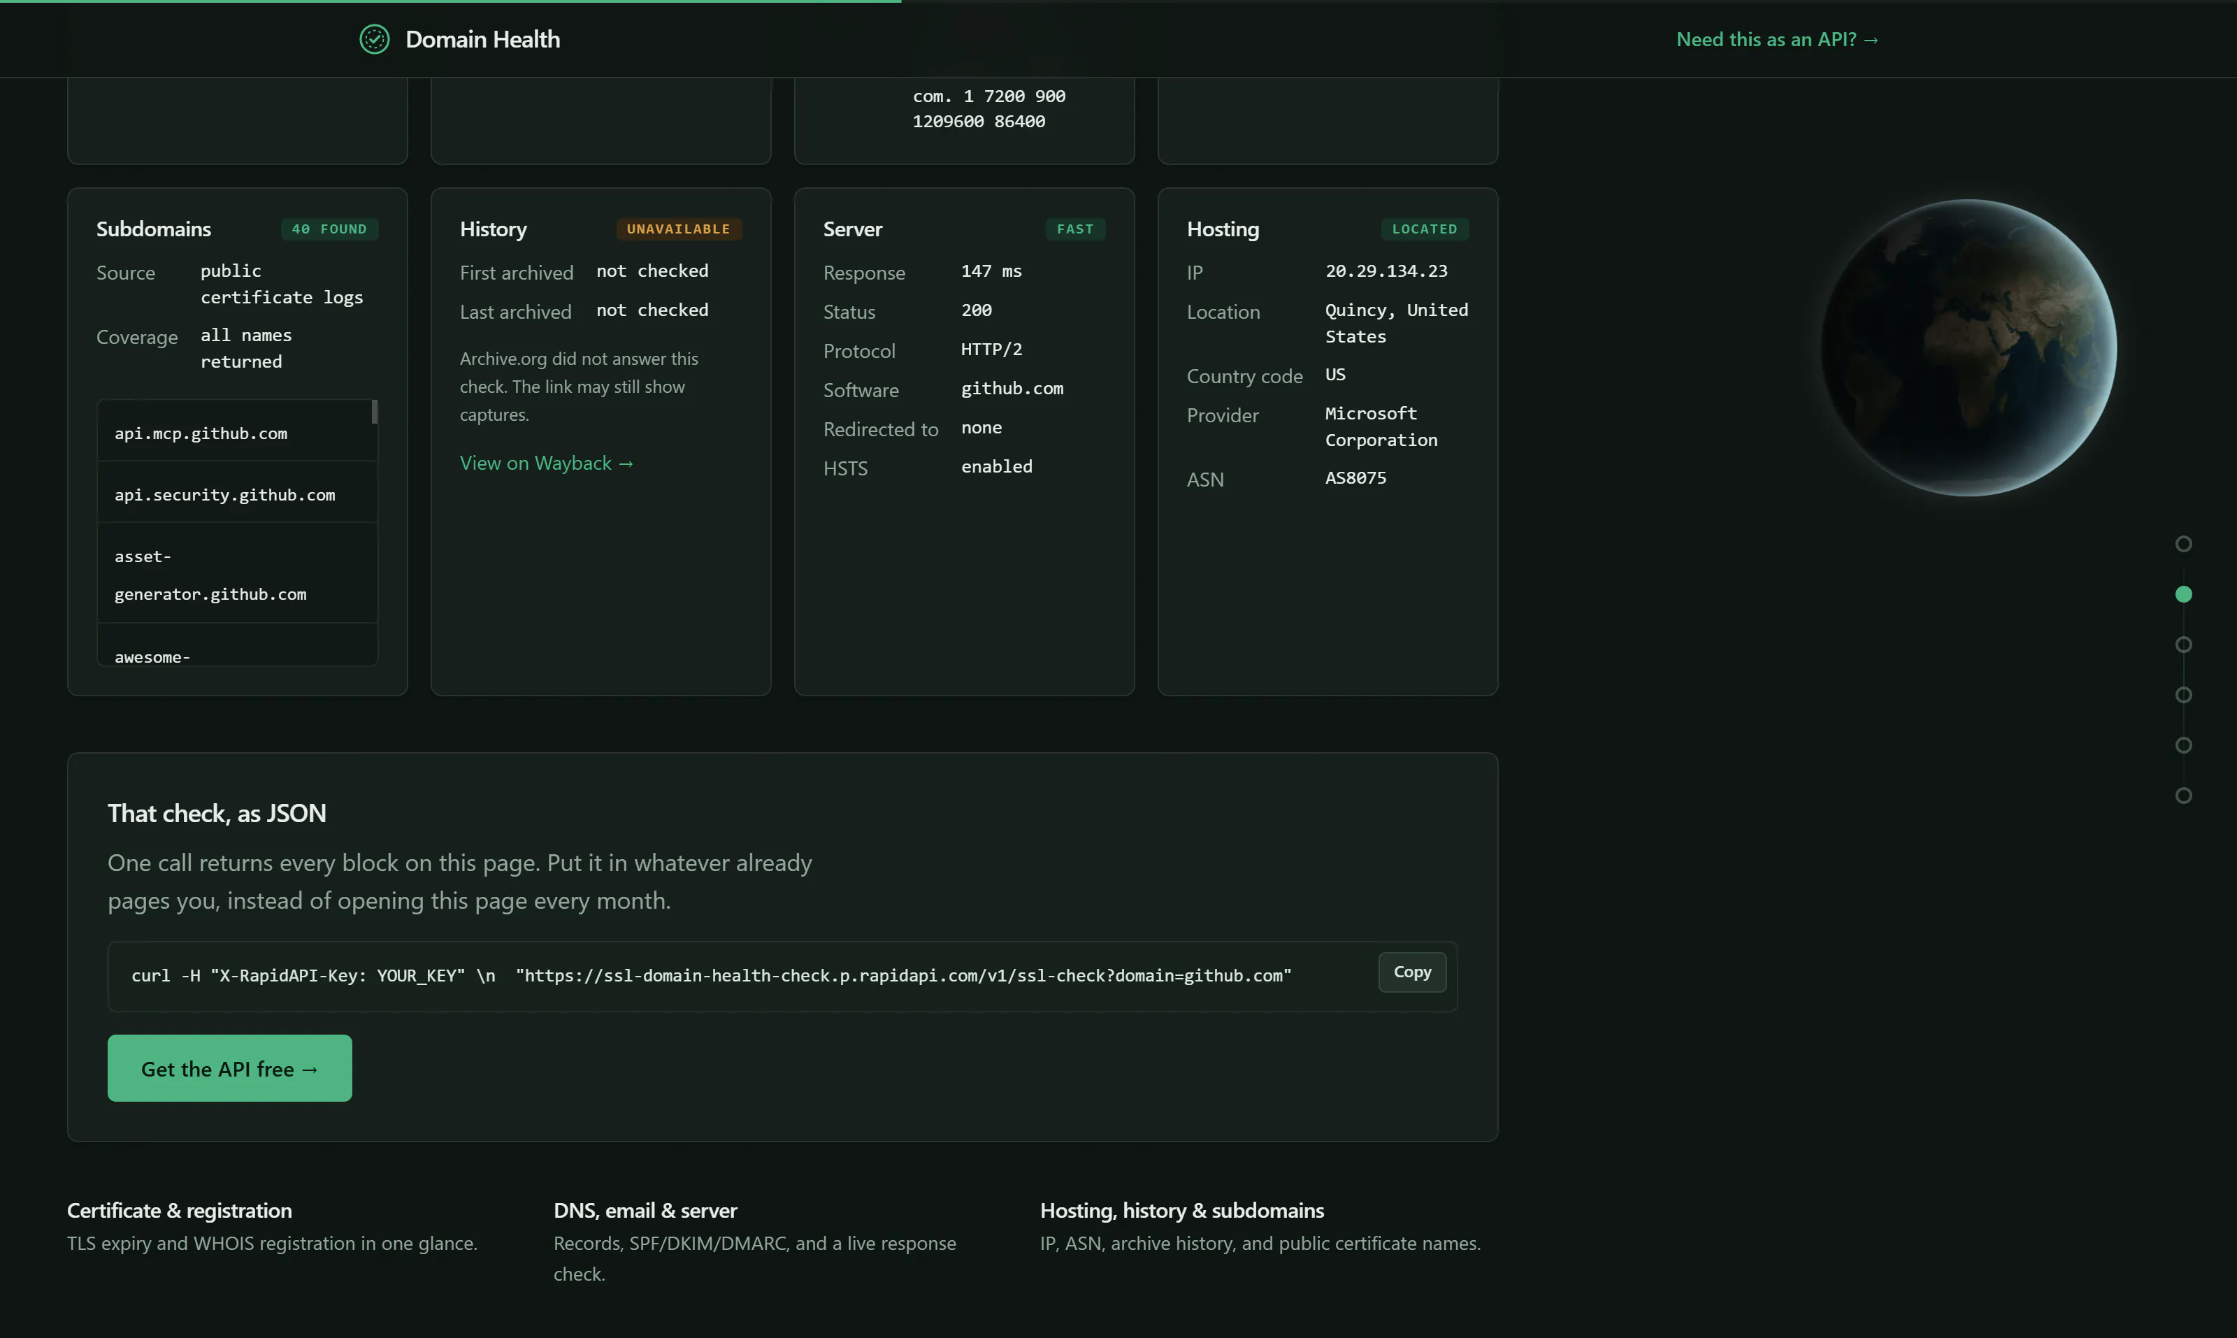2237x1338 pixels.
Task: Select First archived 'not checked' value
Action: pyautogui.click(x=652, y=271)
